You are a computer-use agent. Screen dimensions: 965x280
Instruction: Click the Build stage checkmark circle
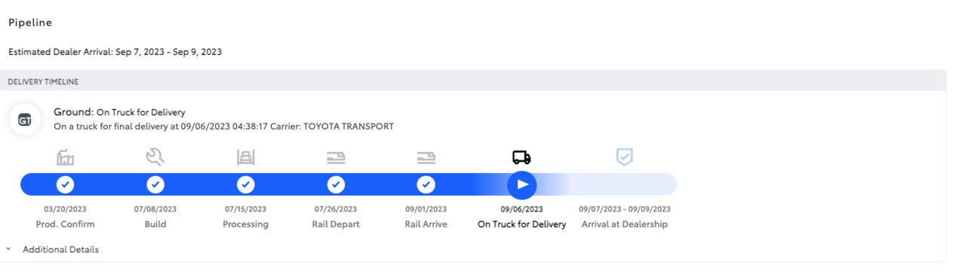pyautogui.click(x=155, y=184)
